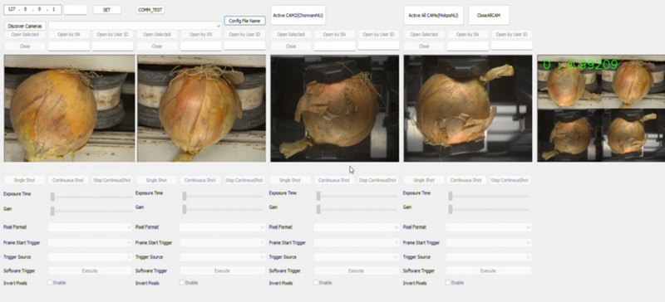Focus the 127.0.0.1 IP address field
The height and width of the screenshot is (302, 665).
[32, 9]
